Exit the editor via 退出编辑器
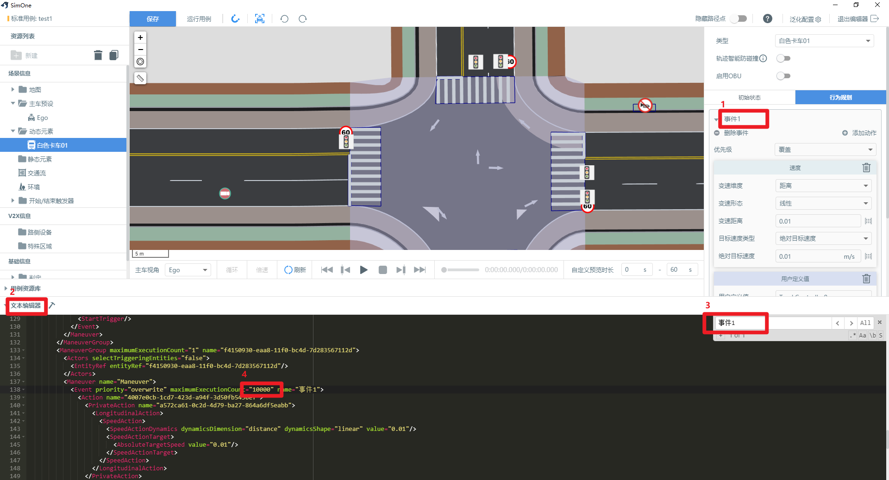This screenshot has width=889, height=480. click(858, 19)
